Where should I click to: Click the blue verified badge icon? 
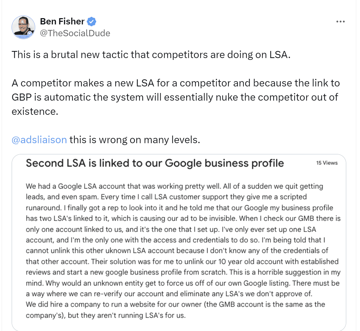(x=91, y=22)
